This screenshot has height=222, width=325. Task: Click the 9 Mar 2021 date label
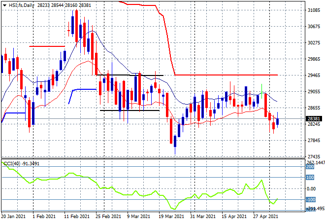(138, 217)
